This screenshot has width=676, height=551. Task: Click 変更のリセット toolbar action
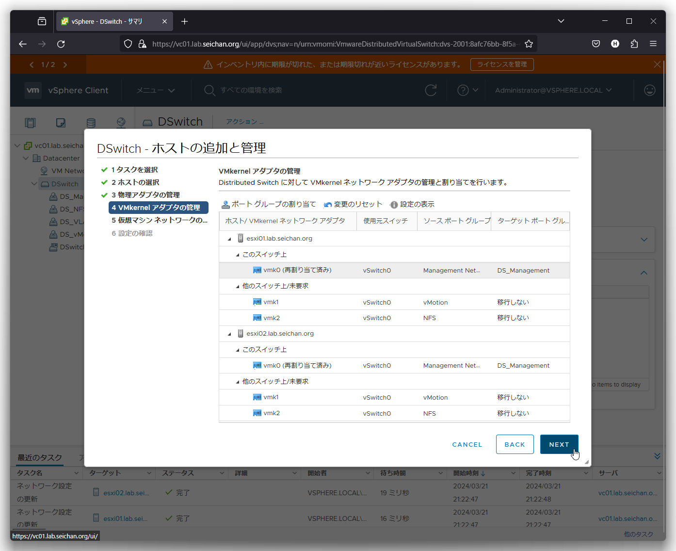click(x=353, y=204)
